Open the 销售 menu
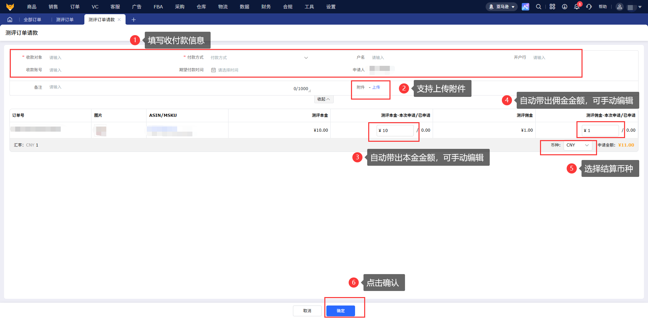The height and width of the screenshot is (319, 648). click(53, 7)
